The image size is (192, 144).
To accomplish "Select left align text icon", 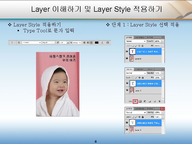I will point(84,43).
